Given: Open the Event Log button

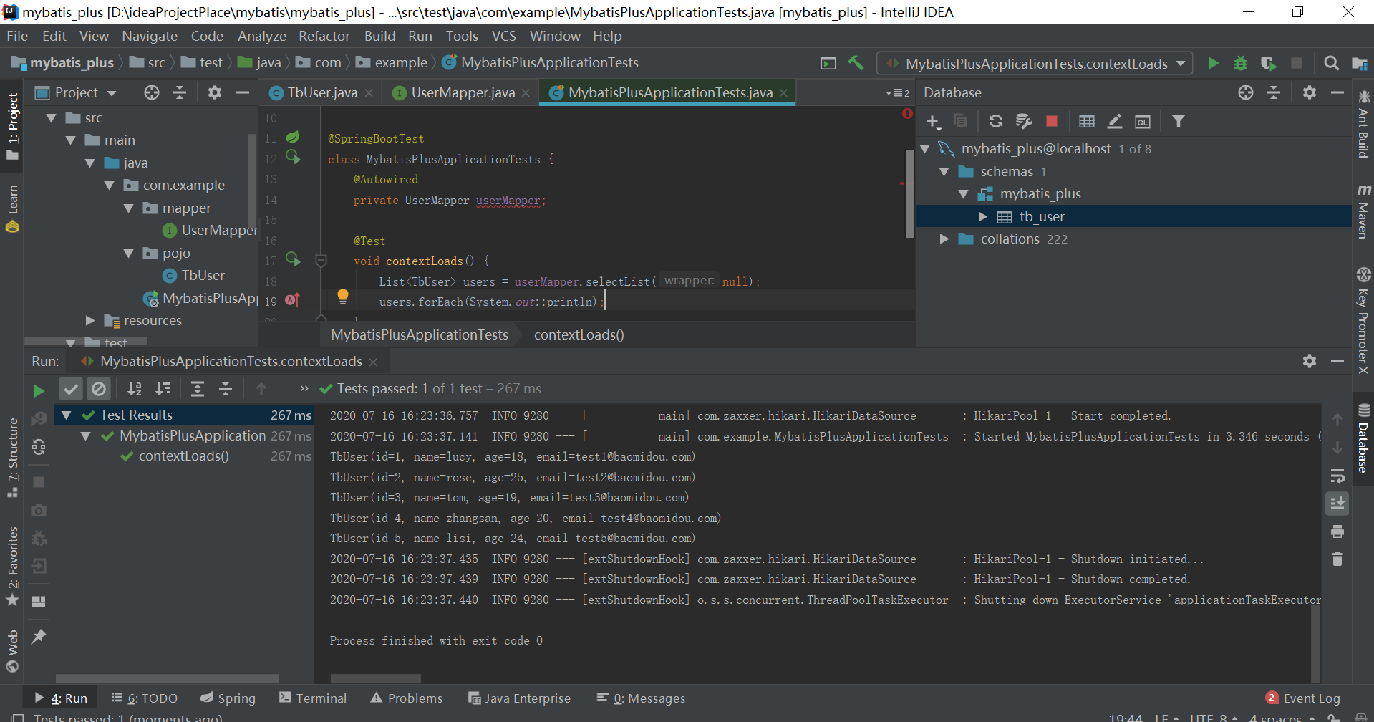Looking at the screenshot, I should [x=1303, y=698].
